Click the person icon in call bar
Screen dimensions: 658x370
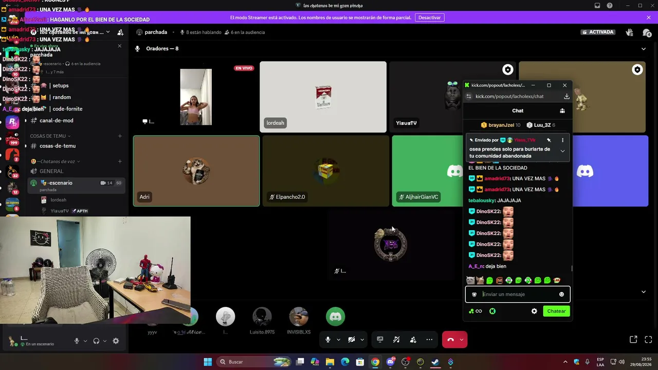[413, 340]
